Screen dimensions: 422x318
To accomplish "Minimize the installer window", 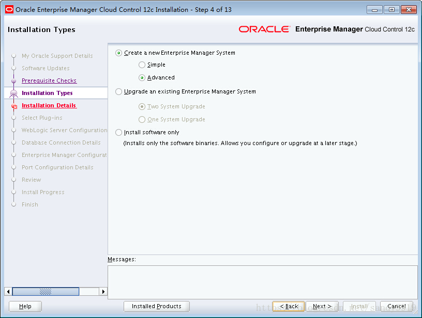I will (374, 10).
